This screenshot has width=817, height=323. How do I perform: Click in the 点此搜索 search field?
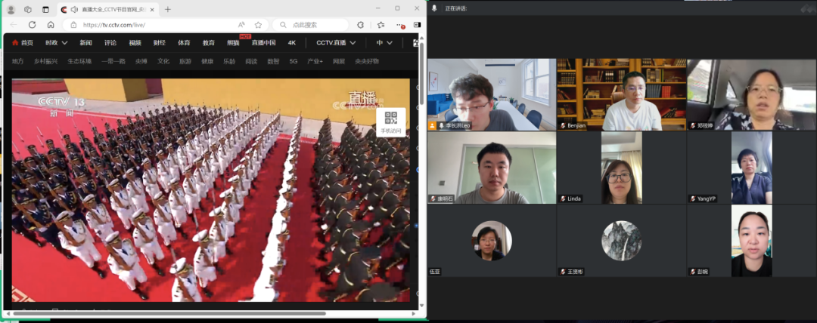click(x=310, y=25)
